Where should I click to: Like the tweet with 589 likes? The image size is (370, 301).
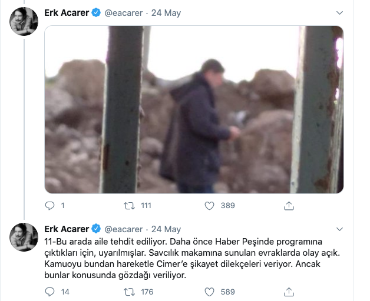[x=209, y=292]
